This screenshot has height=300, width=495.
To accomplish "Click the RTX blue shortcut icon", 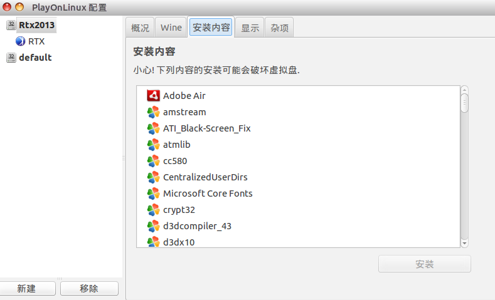I will click(20, 41).
